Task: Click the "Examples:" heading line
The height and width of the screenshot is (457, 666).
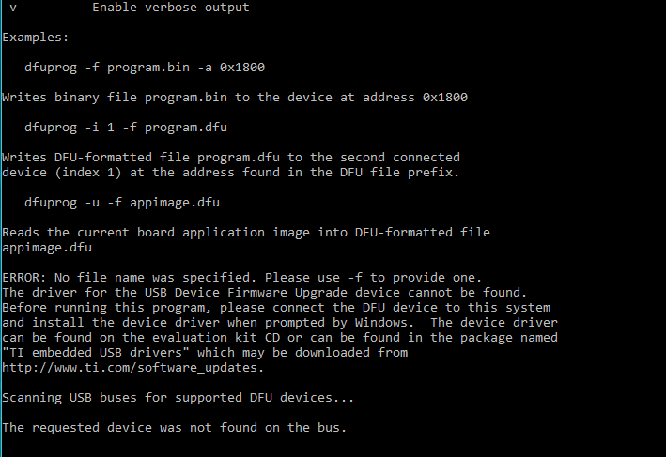Action: [x=34, y=38]
